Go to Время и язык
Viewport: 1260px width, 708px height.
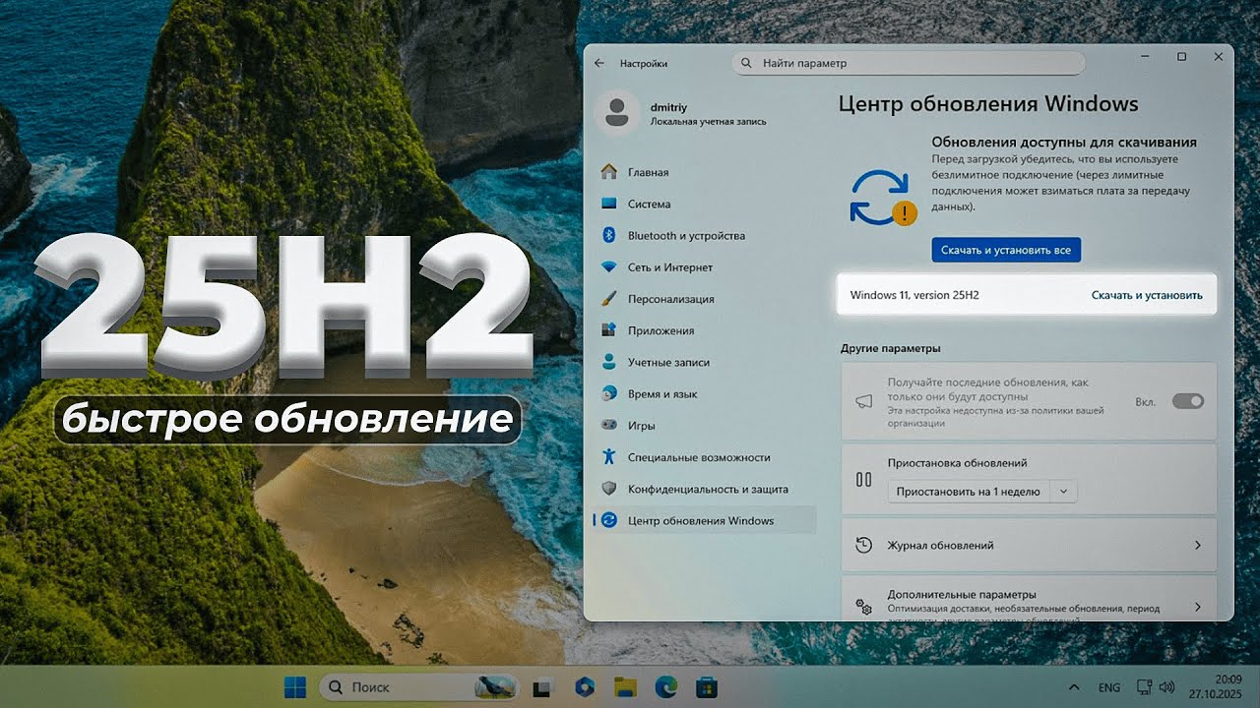pos(705,393)
